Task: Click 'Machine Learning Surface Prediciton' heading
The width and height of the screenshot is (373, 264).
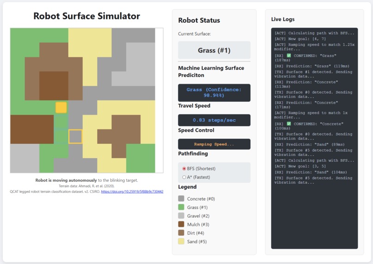Action: coord(211,72)
